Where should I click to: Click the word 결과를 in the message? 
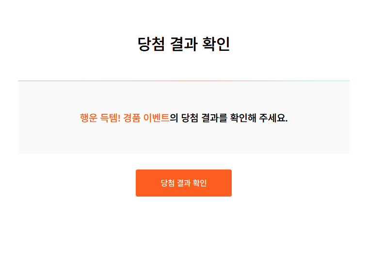(214, 118)
